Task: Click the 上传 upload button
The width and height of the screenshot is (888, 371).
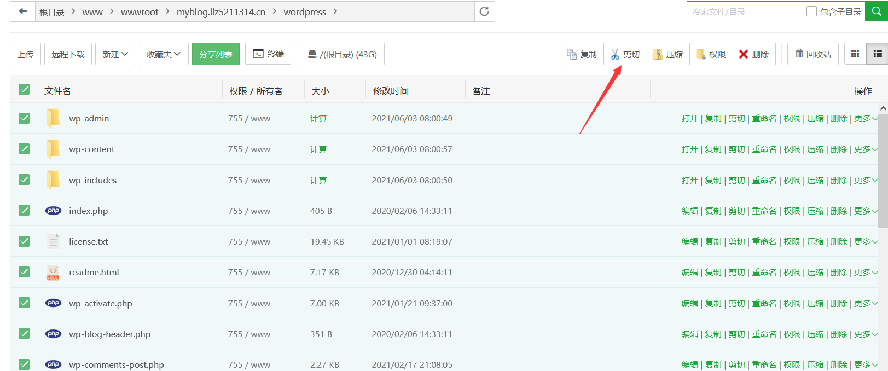Action: coord(25,54)
